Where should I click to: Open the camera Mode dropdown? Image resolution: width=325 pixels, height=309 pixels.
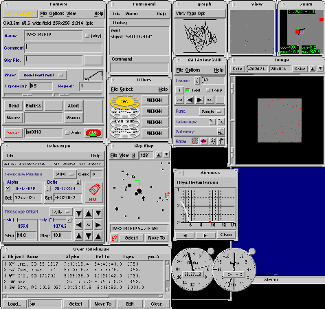(x=43, y=75)
